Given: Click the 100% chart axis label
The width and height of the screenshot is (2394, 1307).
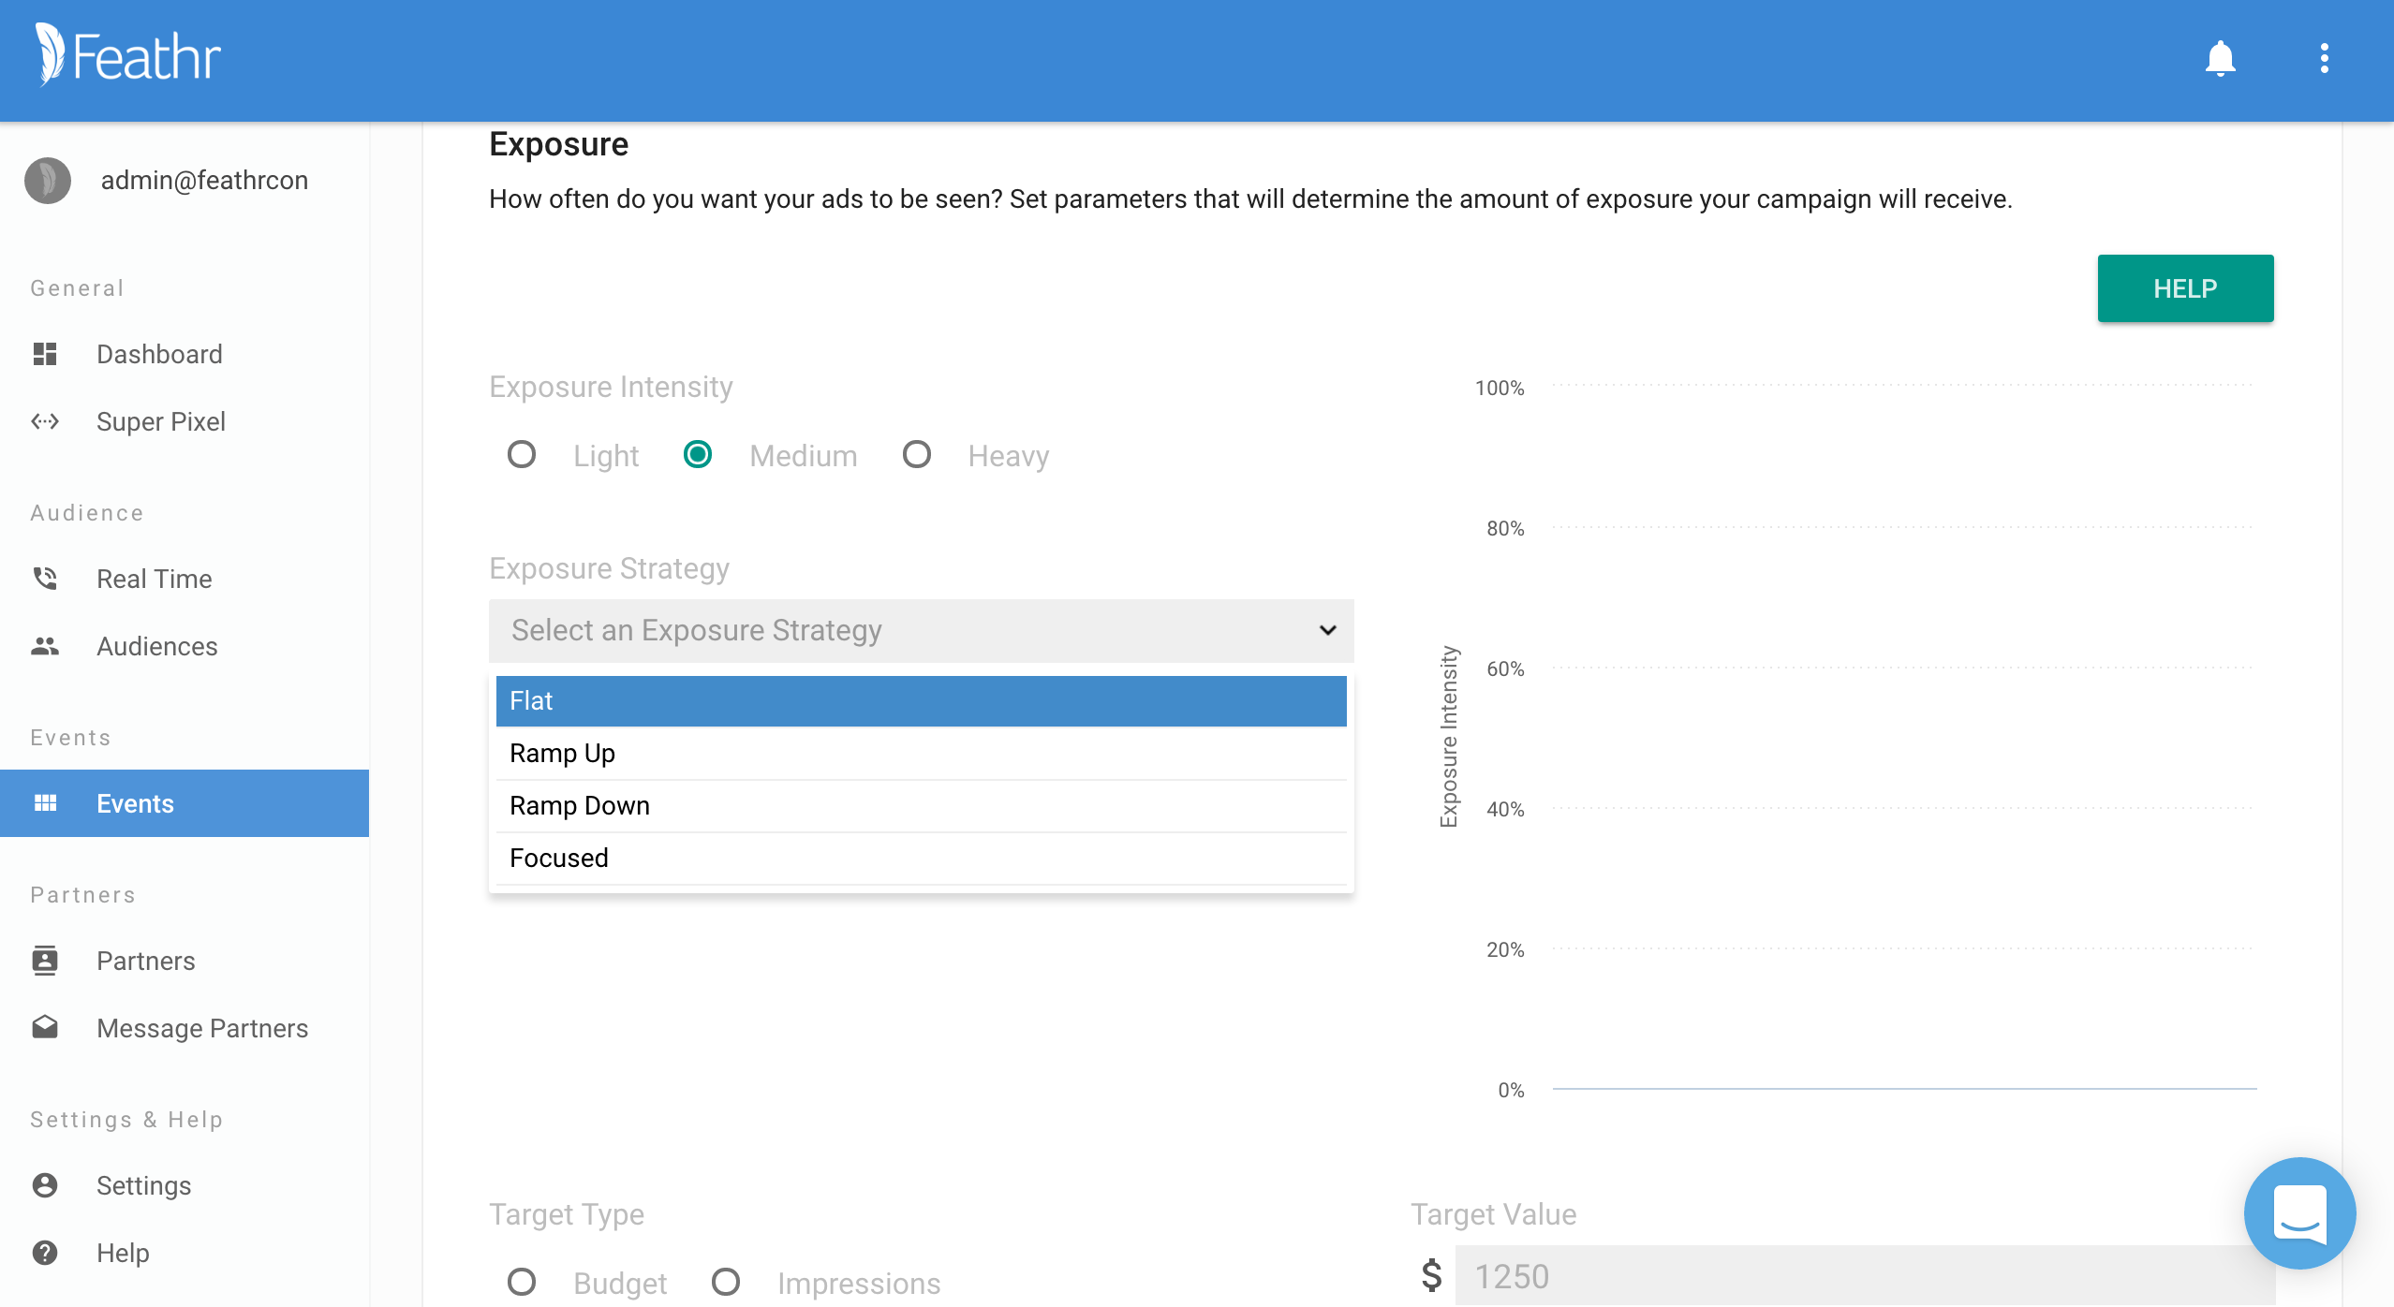Looking at the screenshot, I should (x=1500, y=388).
